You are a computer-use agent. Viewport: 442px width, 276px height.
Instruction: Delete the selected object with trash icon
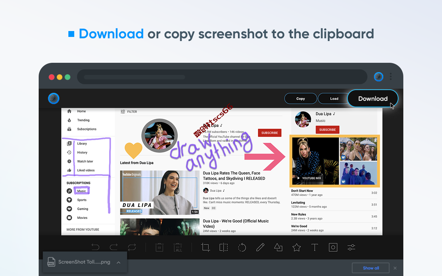(x=159, y=247)
